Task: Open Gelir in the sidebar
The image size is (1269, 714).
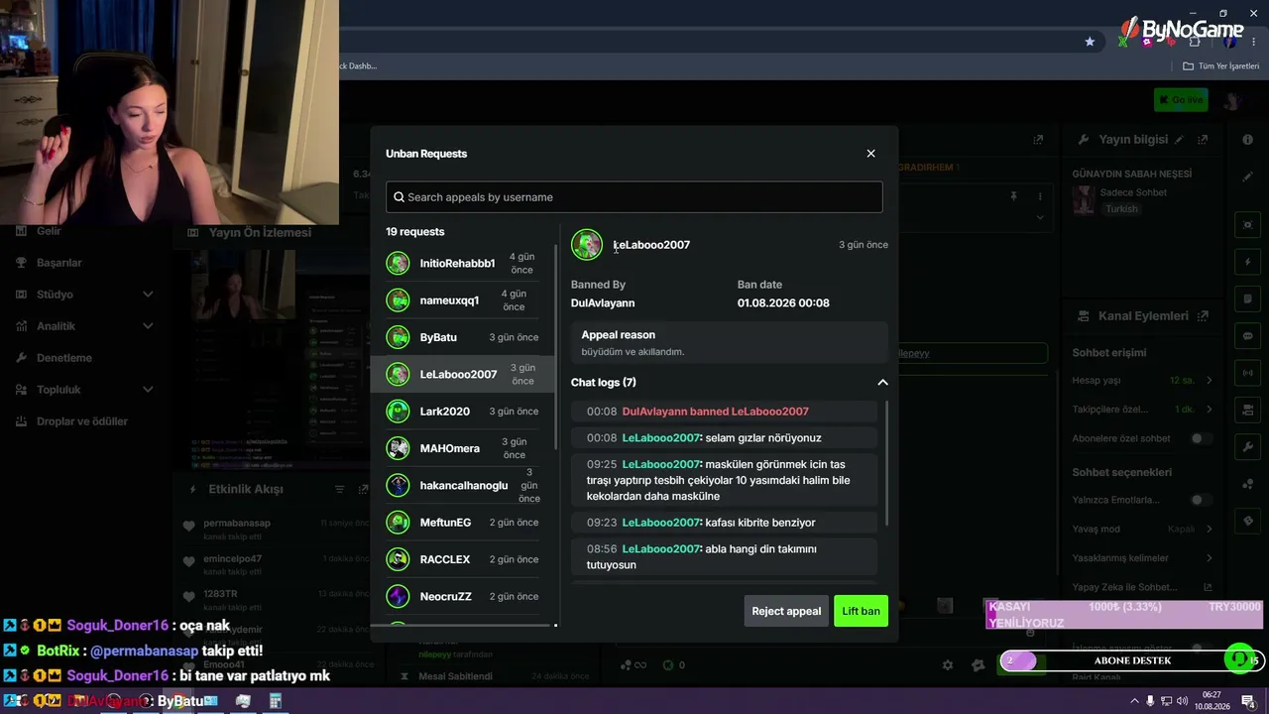Action: (49, 231)
